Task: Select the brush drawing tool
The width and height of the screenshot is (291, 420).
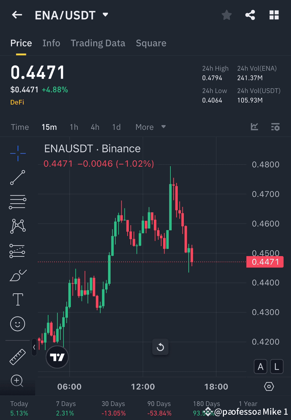Action: (18, 275)
